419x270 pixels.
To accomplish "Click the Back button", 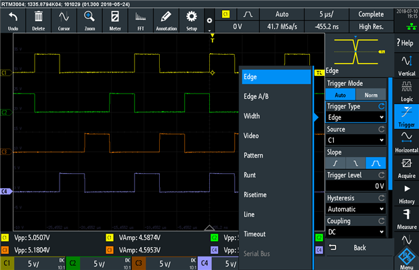I will point(359,248).
